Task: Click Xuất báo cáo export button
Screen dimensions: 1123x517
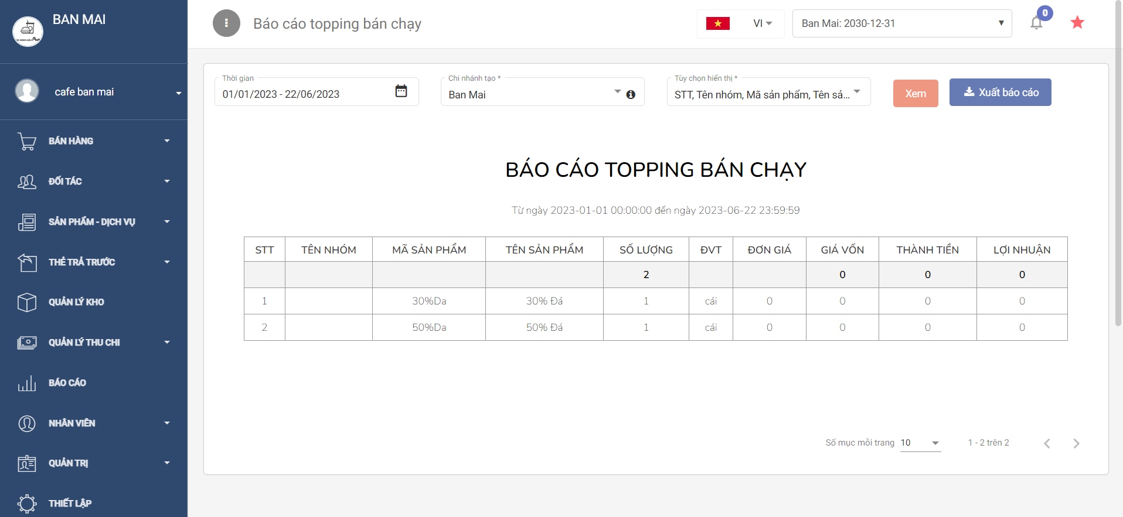Action: point(1000,93)
